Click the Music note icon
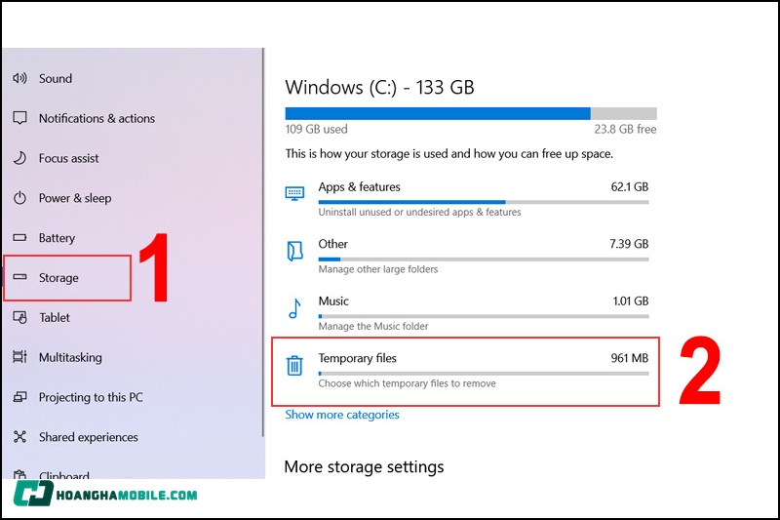 (x=294, y=309)
